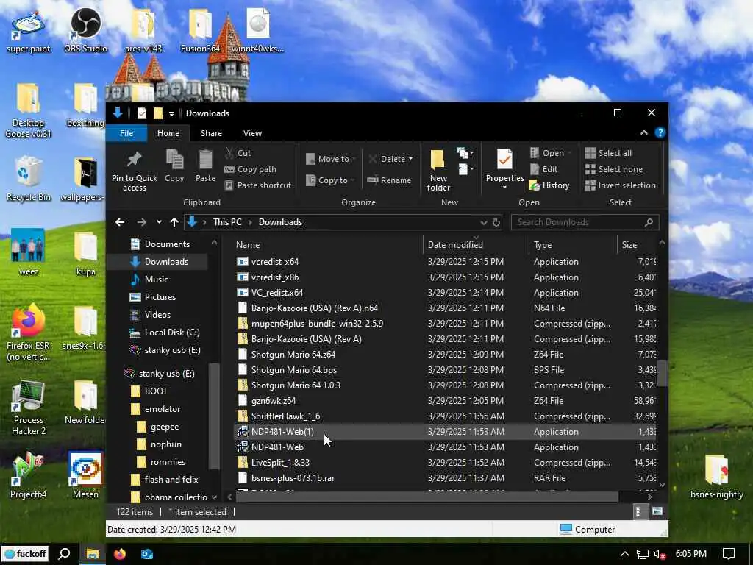Click the Paste ribbon icon

206,166
